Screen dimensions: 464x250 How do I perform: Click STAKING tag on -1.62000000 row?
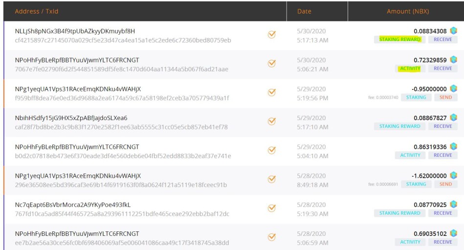416,184
